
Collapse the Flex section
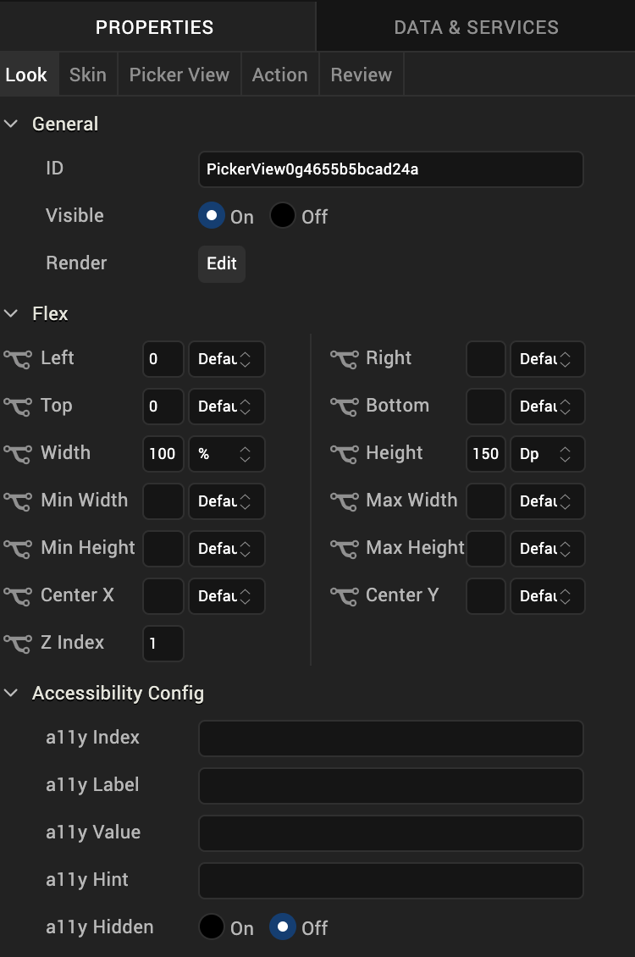[12, 313]
